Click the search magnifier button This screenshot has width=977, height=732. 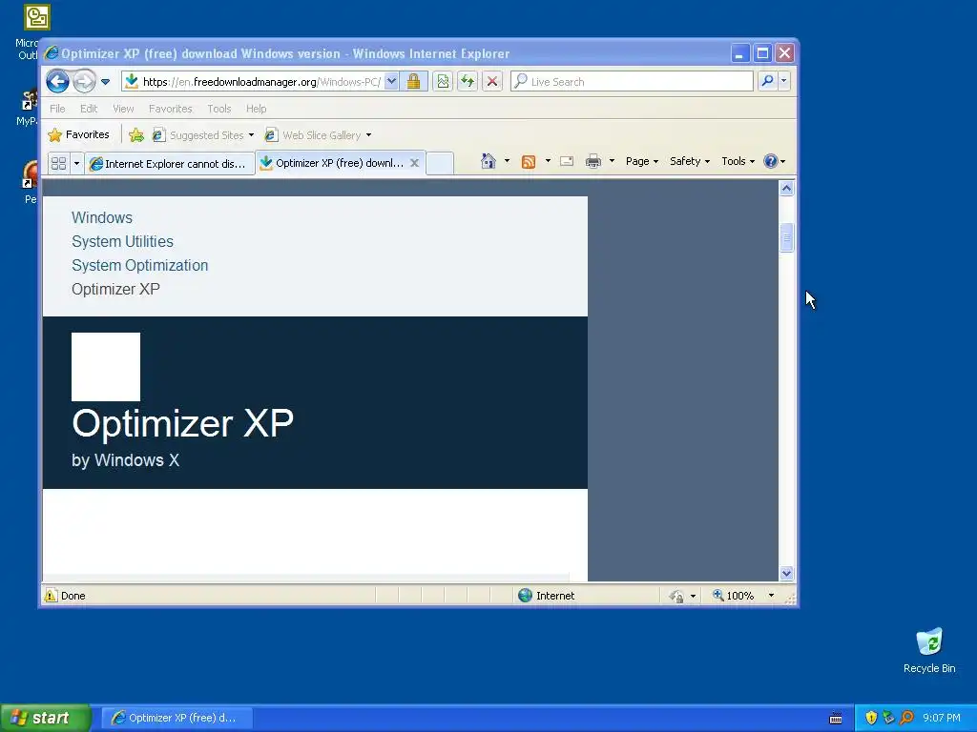tap(768, 81)
